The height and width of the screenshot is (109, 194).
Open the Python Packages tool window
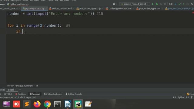52,94
